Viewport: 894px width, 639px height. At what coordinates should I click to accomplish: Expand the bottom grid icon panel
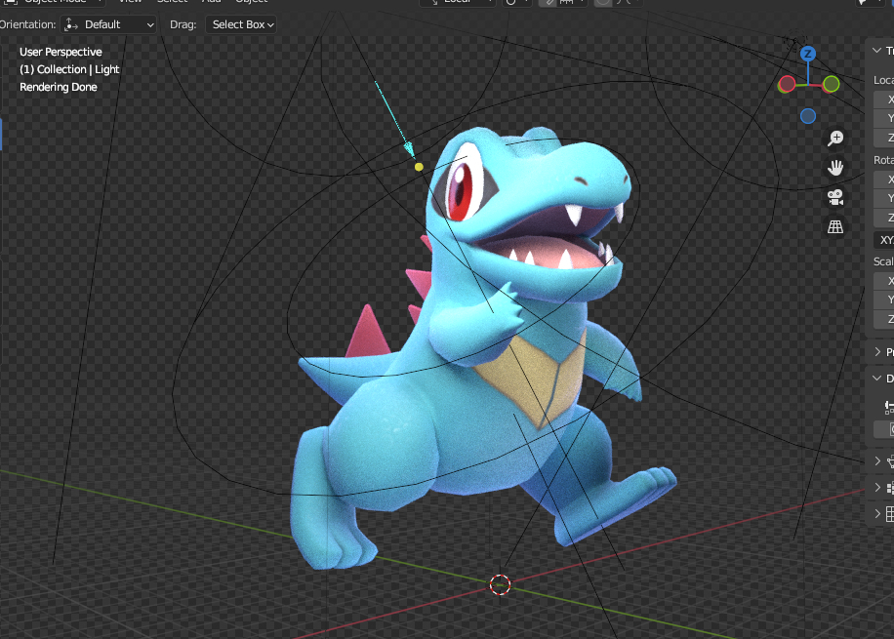click(x=876, y=513)
